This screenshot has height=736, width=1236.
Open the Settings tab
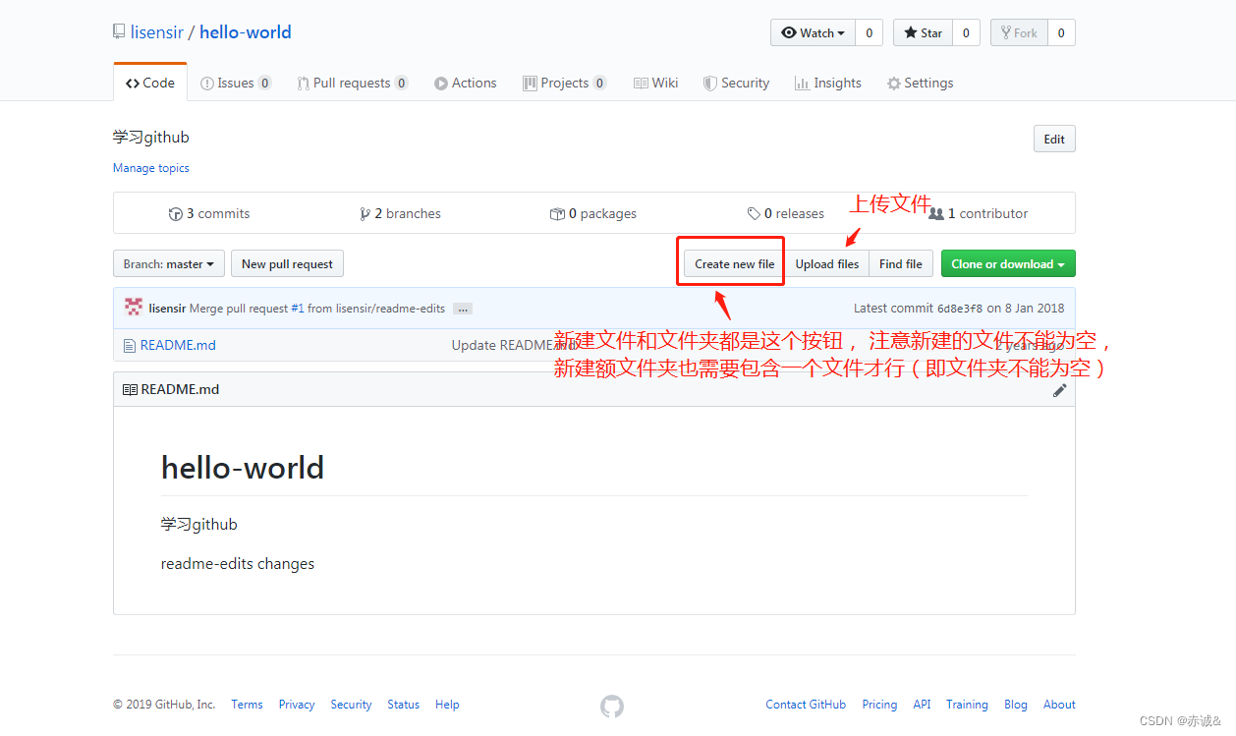[x=921, y=83]
